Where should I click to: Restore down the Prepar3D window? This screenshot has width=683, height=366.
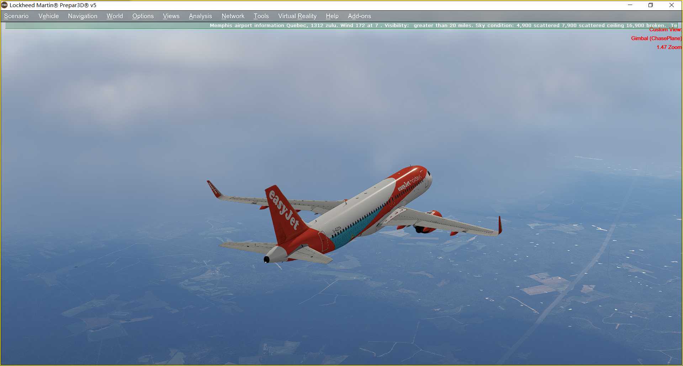650,5
